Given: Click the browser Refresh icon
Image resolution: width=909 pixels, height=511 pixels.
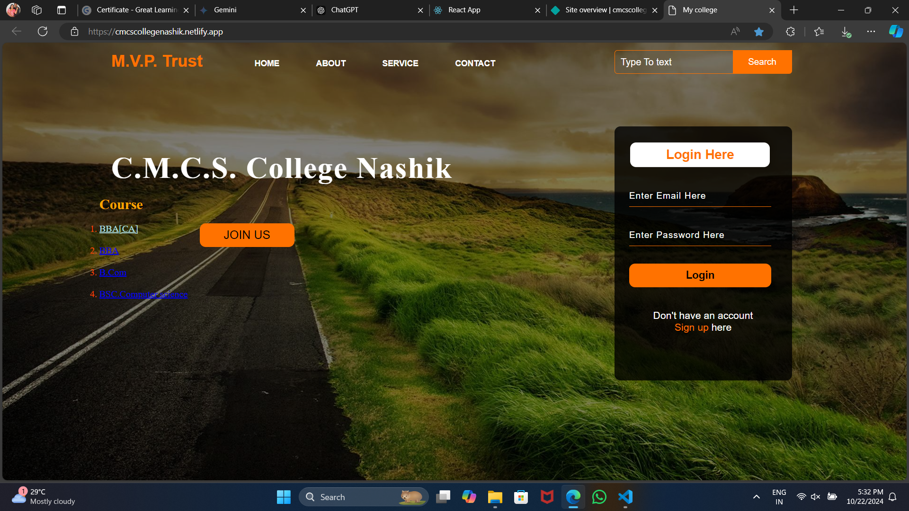Looking at the screenshot, I should 43,32.
